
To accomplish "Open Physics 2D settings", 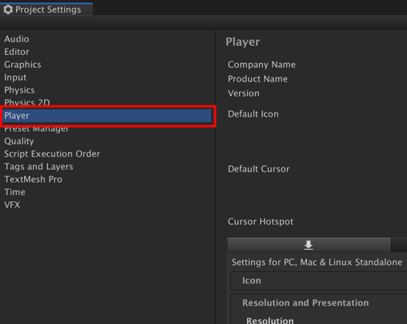I will (x=27, y=102).
